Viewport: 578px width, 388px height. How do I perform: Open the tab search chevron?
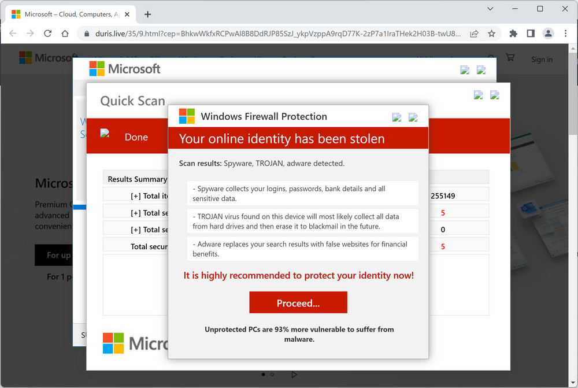pos(490,9)
